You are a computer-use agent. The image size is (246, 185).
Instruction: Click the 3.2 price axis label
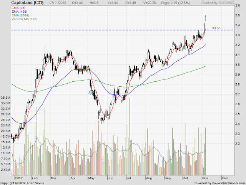coord(238,45)
